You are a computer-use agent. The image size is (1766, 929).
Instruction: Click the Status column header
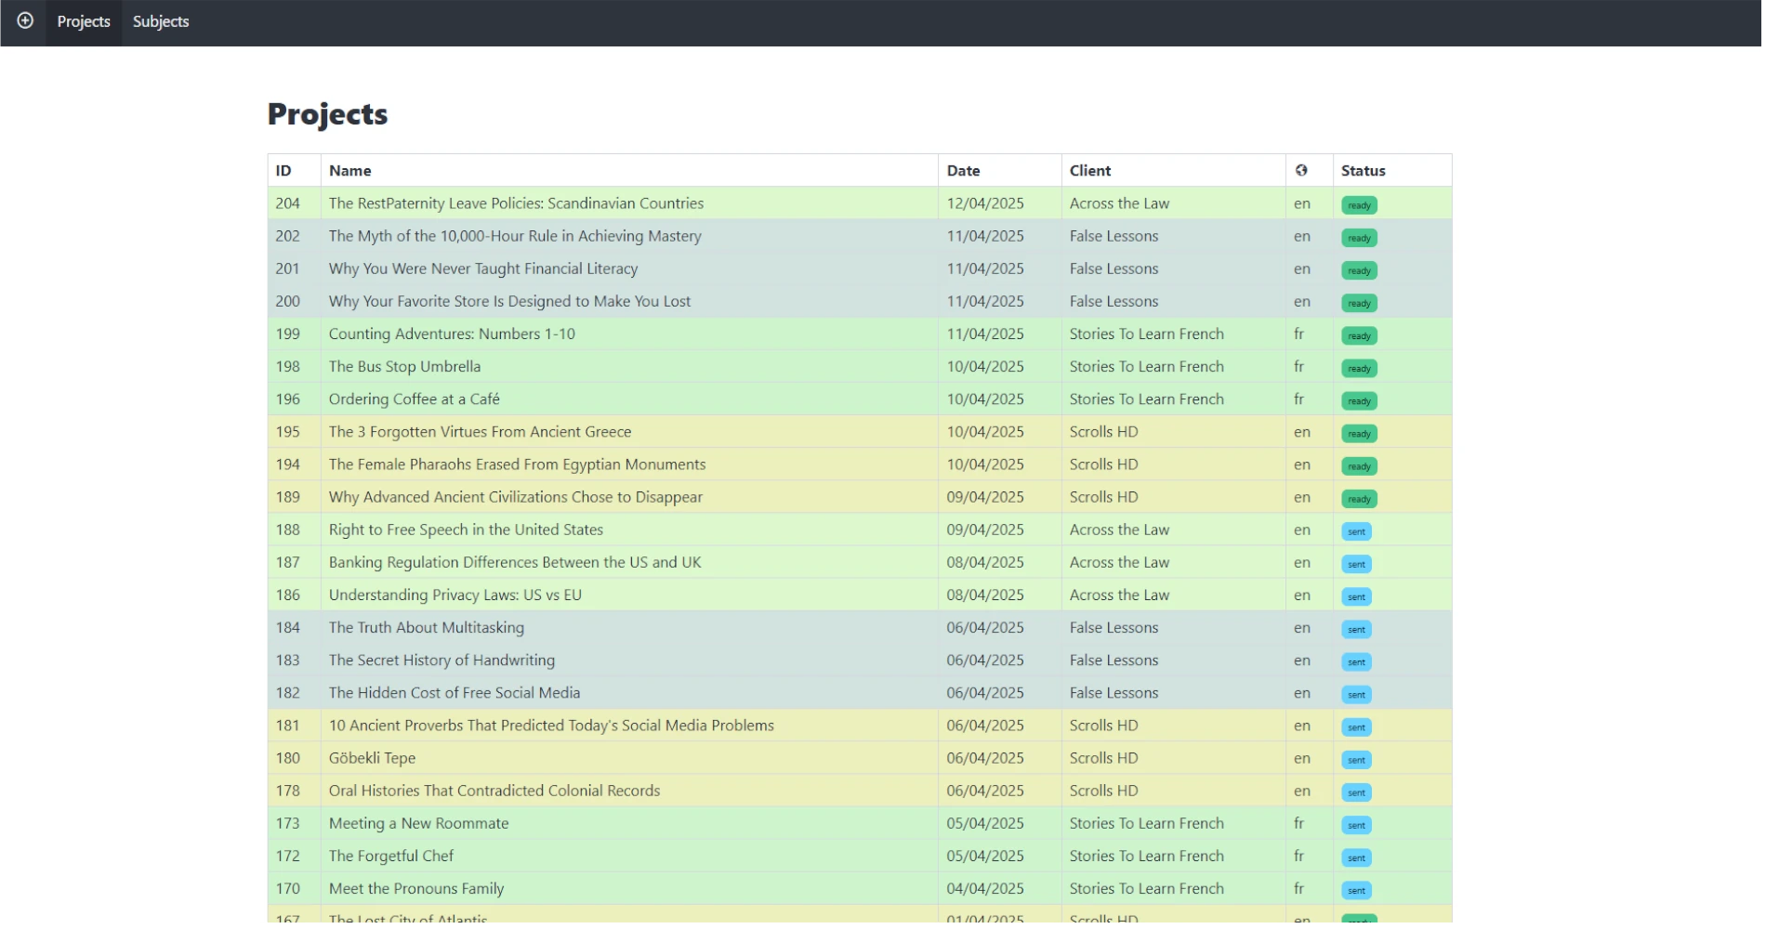pyautogui.click(x=1363, y=171)
